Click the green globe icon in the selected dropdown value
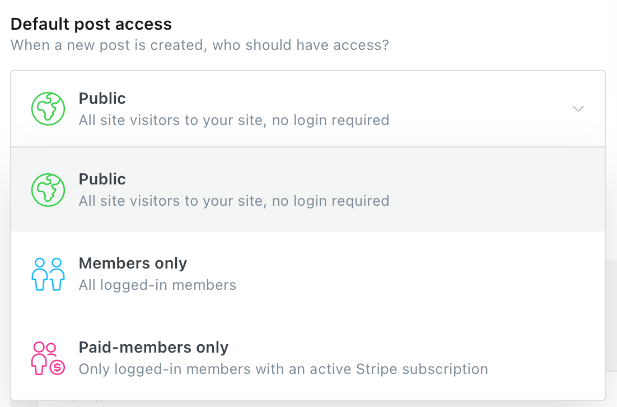Screen dimensions: 617x407 48,109
